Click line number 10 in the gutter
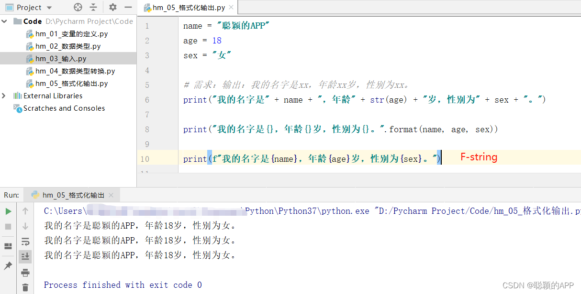581x294 pixels. 145,159
